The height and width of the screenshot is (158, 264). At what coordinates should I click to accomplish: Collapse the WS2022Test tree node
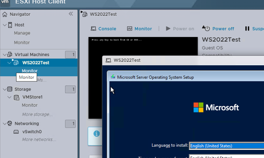pos(9,63)
